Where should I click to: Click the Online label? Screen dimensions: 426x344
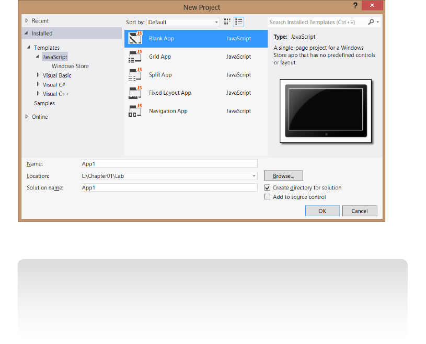[40, 117]
